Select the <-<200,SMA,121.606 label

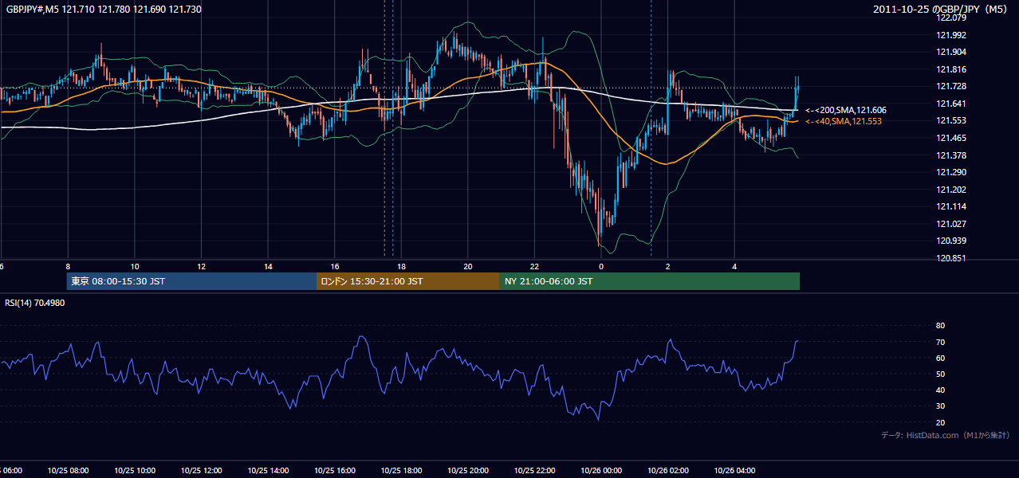tap(846, 110)
